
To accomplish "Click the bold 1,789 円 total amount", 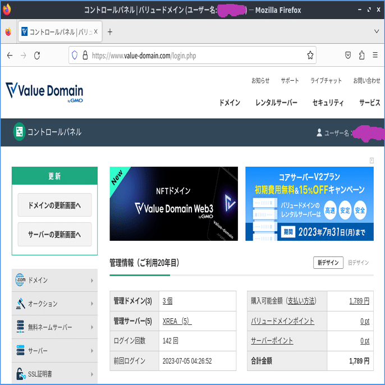I will pyautogui.click(x=359, y=361).
